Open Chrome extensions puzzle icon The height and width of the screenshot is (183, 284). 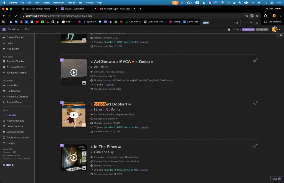[x=265, y=16]
